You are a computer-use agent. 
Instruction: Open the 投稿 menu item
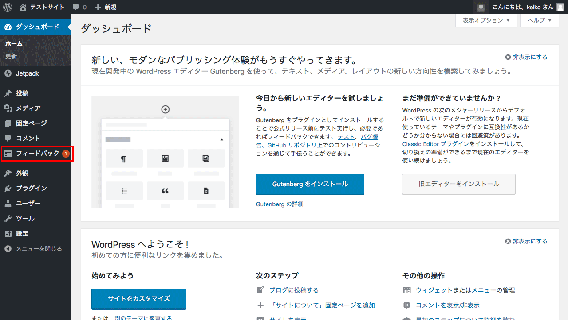click(x=35, y=93)
